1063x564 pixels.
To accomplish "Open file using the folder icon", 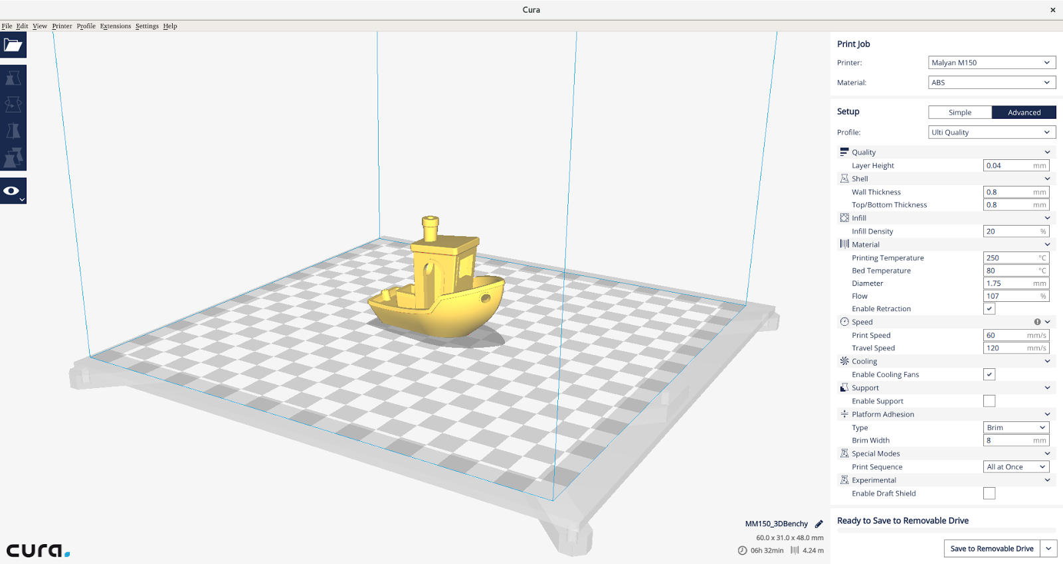I will coord(13,45).
